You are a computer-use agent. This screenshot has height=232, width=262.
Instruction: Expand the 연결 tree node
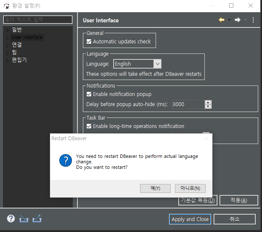point(7,45)
